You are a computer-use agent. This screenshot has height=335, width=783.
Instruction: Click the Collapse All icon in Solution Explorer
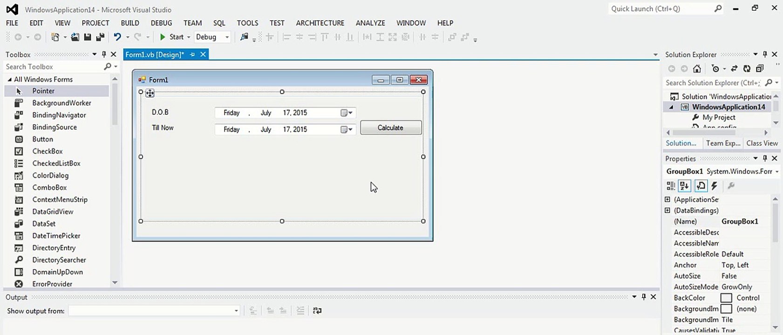click(760, 69)
